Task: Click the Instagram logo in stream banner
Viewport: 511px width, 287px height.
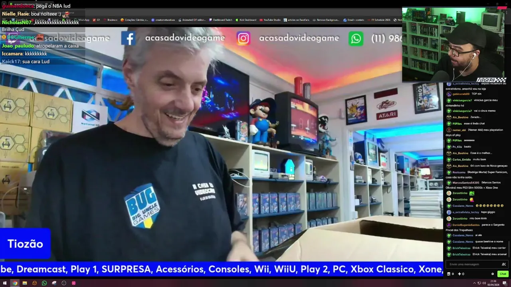Action: click(243, 38)
